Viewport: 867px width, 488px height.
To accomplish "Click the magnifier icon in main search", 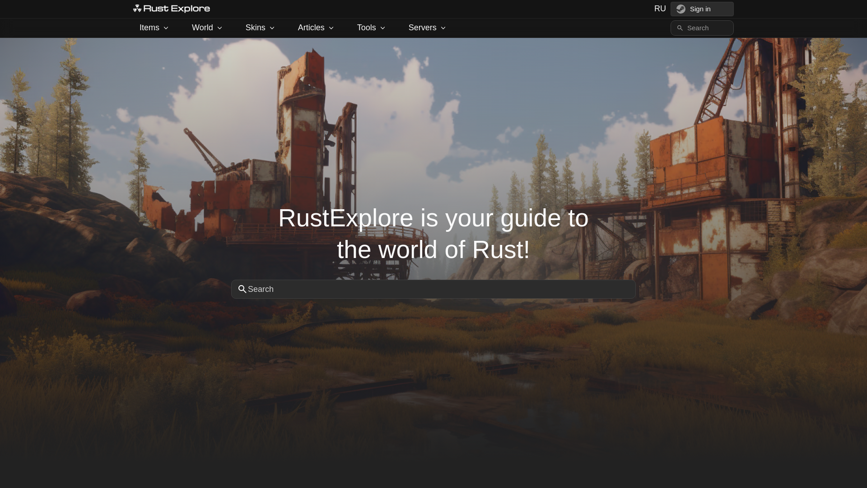I will pos(242,289).
